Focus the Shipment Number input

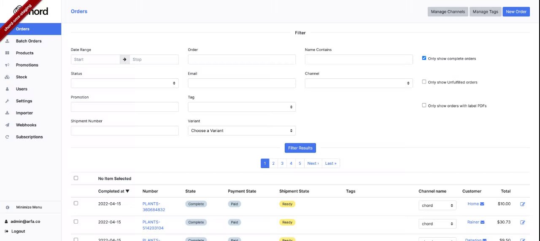click(124, 131)
